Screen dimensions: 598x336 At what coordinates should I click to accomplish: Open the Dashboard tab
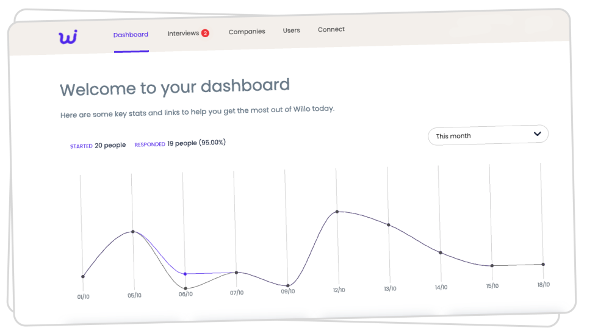pyautogui.click(x=131, y=35)
